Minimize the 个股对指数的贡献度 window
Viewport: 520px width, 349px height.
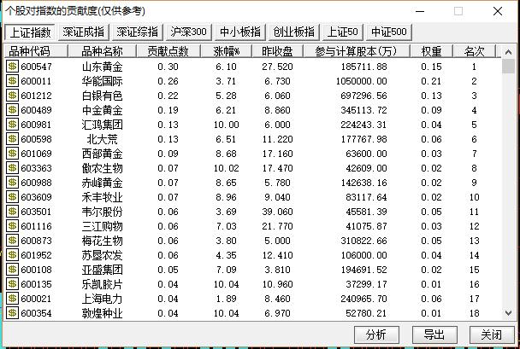tap(420, 11)
